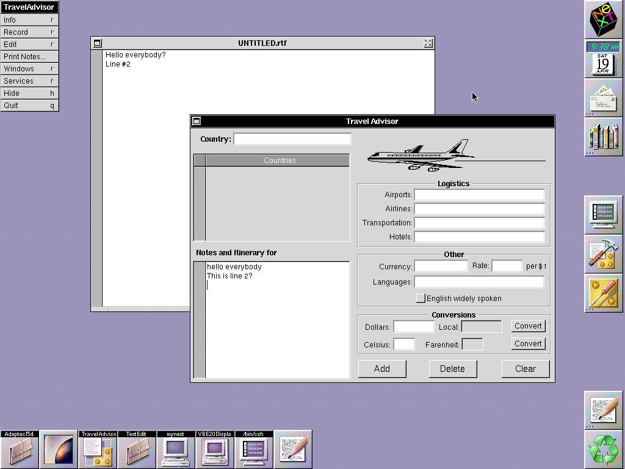The width and height of the screenshot is (625, 469).
Task: Click the Adaptec154 folder icon
Action: pos(20,449)
